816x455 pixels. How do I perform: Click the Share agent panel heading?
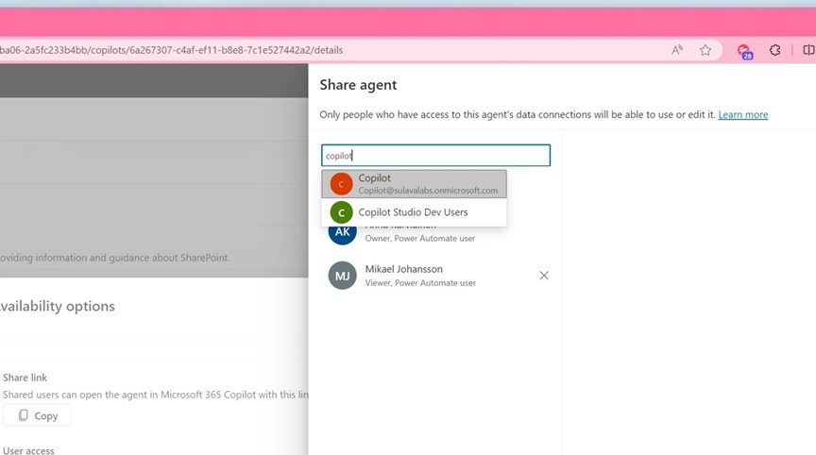358,85
